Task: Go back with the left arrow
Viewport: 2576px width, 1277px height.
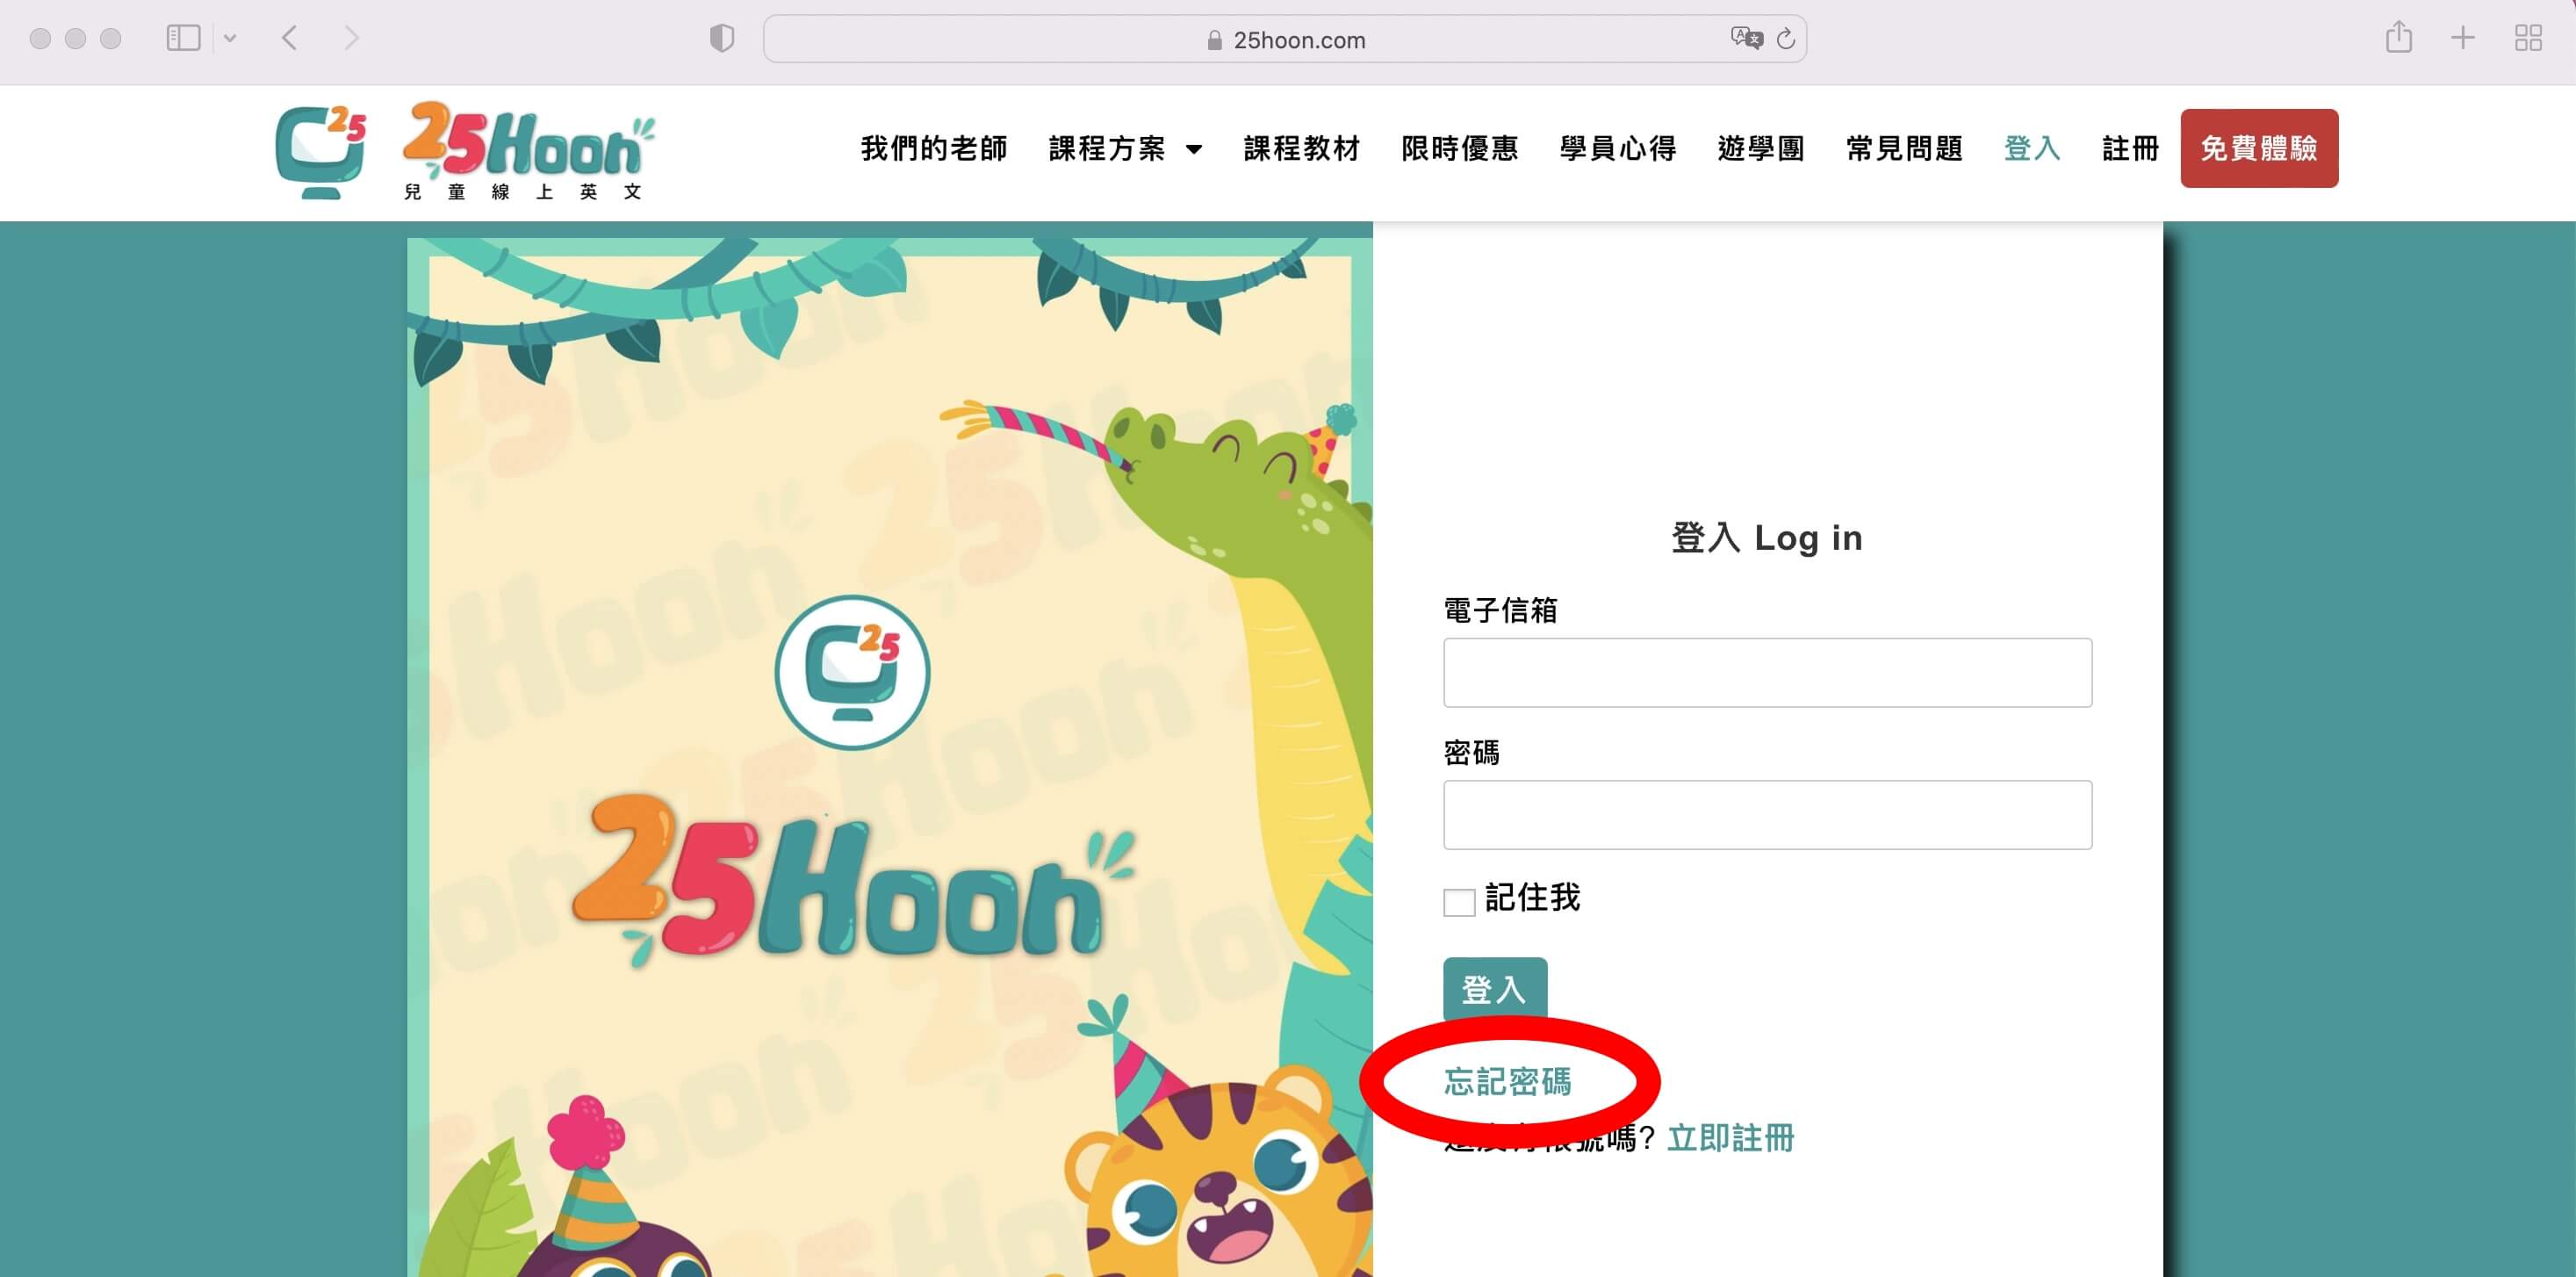Action: click(x=290, y=39)
